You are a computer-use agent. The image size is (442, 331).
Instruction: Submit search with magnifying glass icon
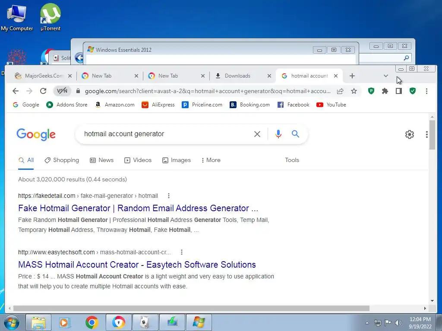click(x=295, y=134)
